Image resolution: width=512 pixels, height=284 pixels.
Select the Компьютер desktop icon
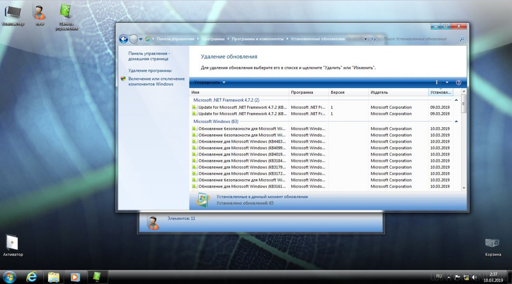(13, 16)
